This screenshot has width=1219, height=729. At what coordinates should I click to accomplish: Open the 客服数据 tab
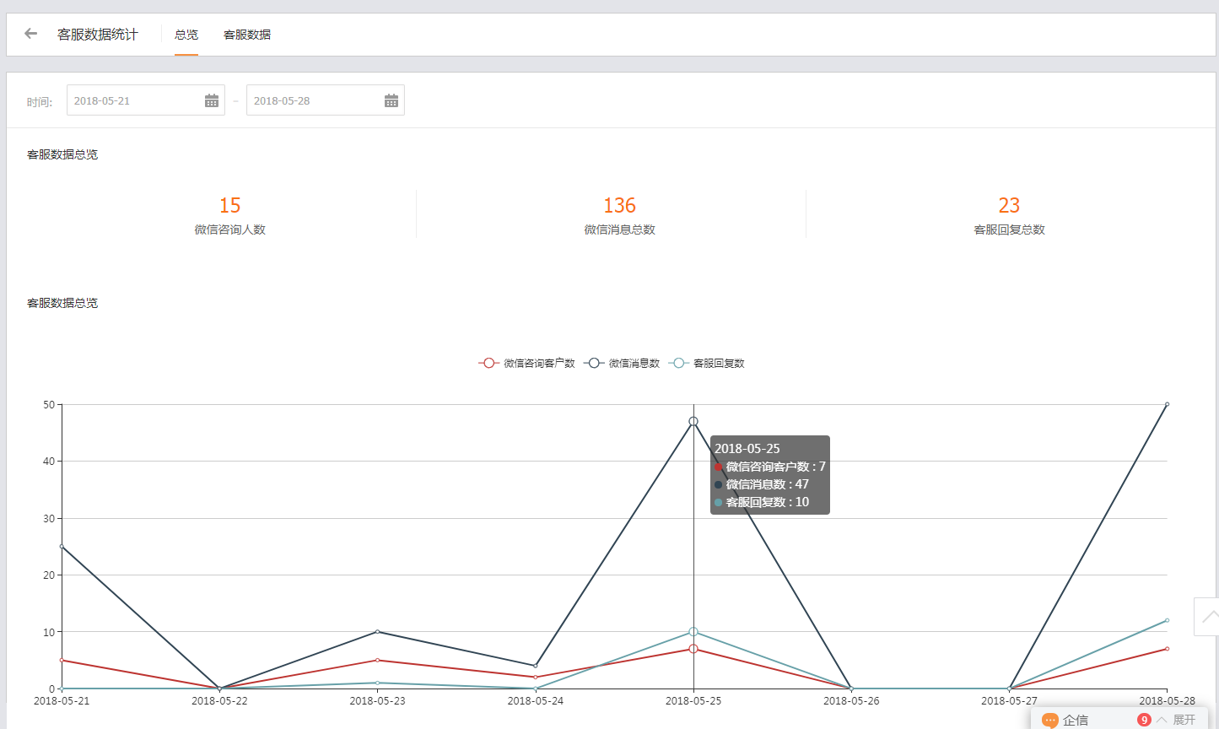click(x=247, y=35)
